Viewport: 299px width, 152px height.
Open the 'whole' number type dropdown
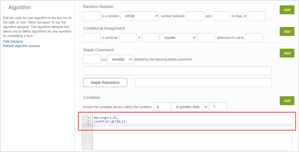[x=140, y=16]
